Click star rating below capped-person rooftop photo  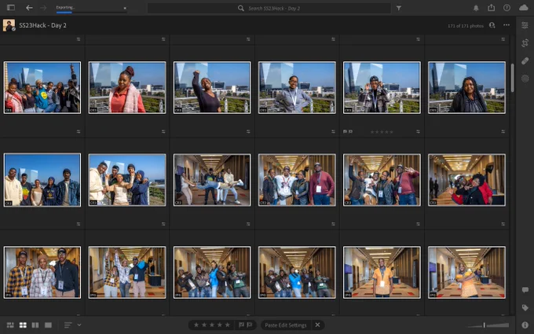point(382,131)
